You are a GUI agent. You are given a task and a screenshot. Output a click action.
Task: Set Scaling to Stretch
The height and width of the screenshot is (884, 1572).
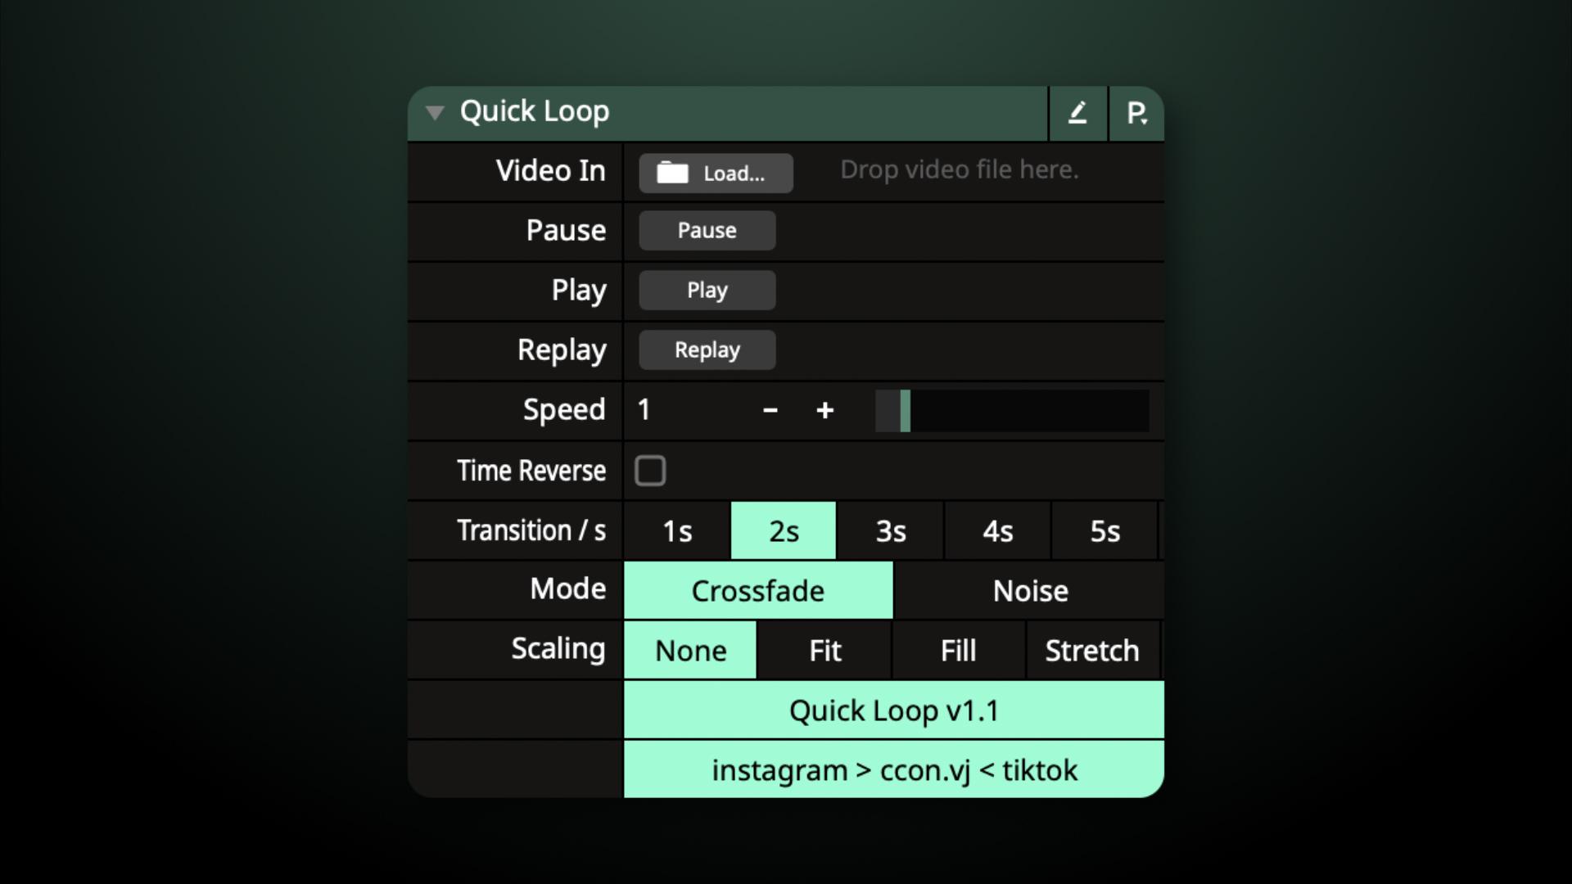click(1091, 651)
